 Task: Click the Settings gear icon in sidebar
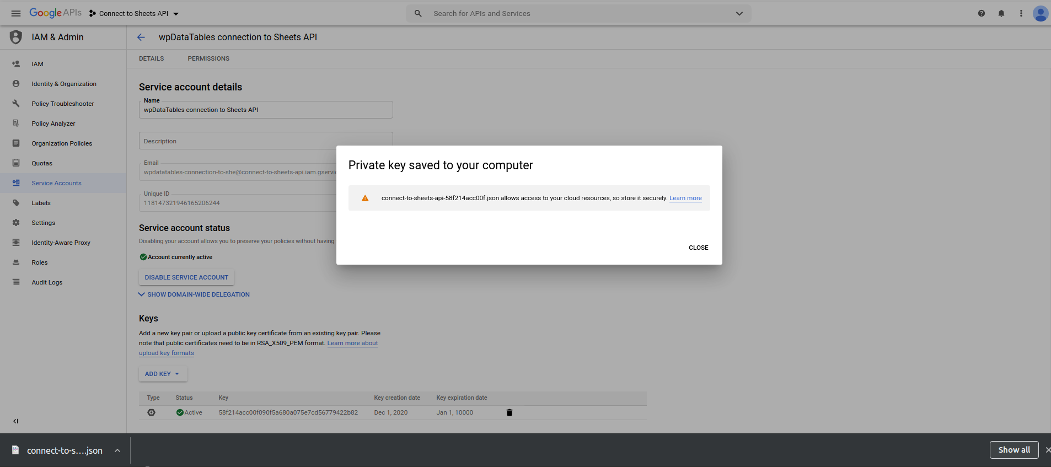pos(16,223)
